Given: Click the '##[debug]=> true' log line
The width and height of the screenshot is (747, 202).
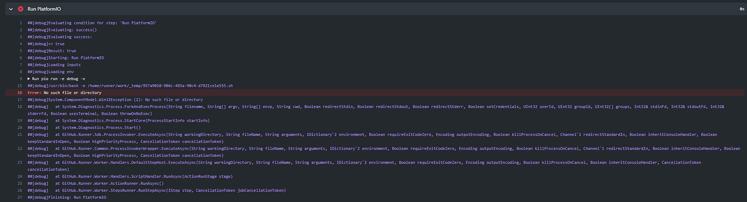Looking at the screenshot, I should pos(45,44).
